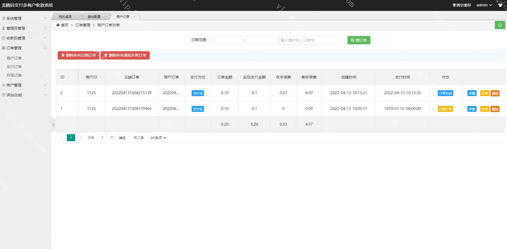Close the 商户订单 tab via its X
The image size is (507, 249).
click(134, 17)
